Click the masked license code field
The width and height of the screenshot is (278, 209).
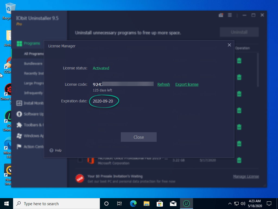point(123,84)
